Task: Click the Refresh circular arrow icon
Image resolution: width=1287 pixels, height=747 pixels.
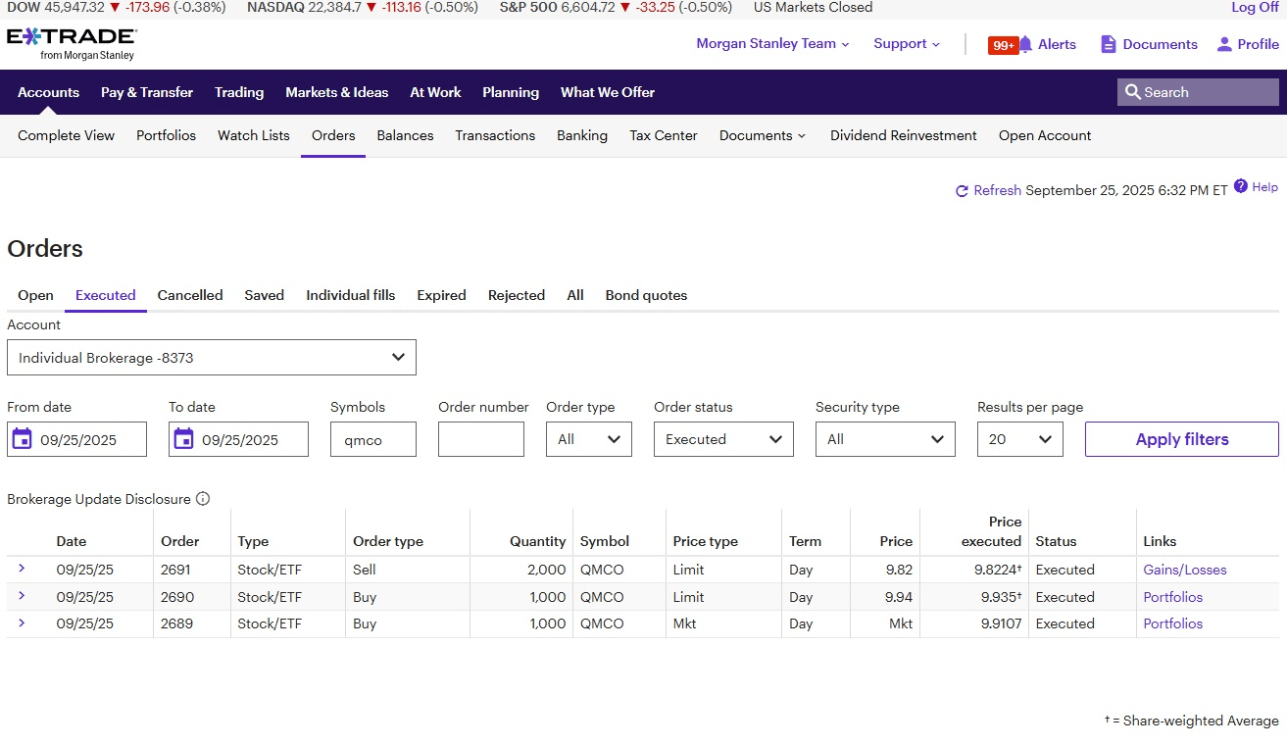Action: 962,191
